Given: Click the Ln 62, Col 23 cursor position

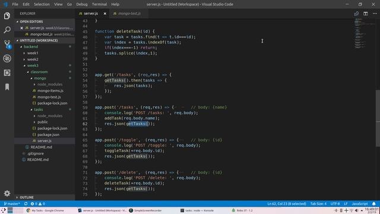Looking at the screenshot, I should point(286,204).
